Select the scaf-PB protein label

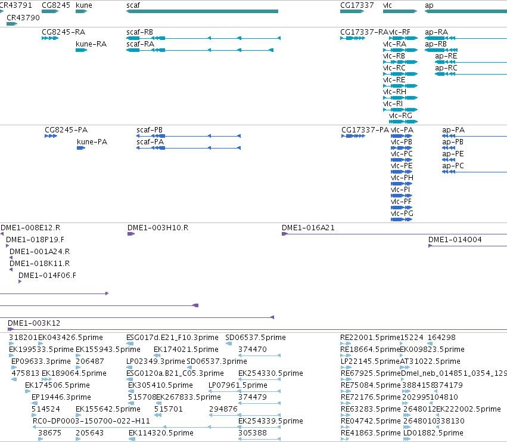click(x=150, y=130)
